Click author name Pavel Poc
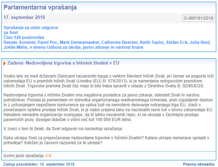Image resolution: width=218 pixels, height=167 pixels. pyautogui.click(x=48, y=42)
